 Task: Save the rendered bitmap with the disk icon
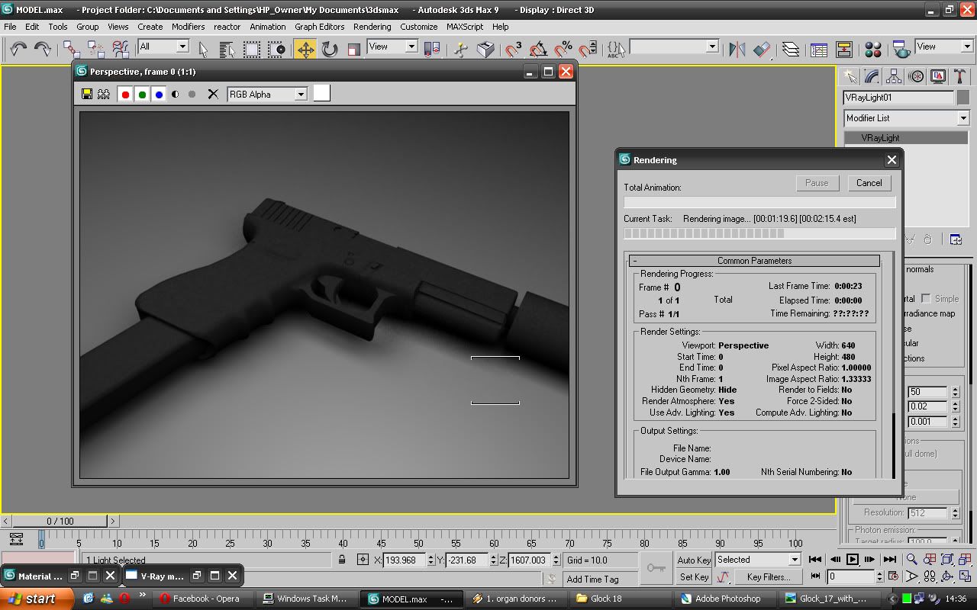tap(87, 94)
